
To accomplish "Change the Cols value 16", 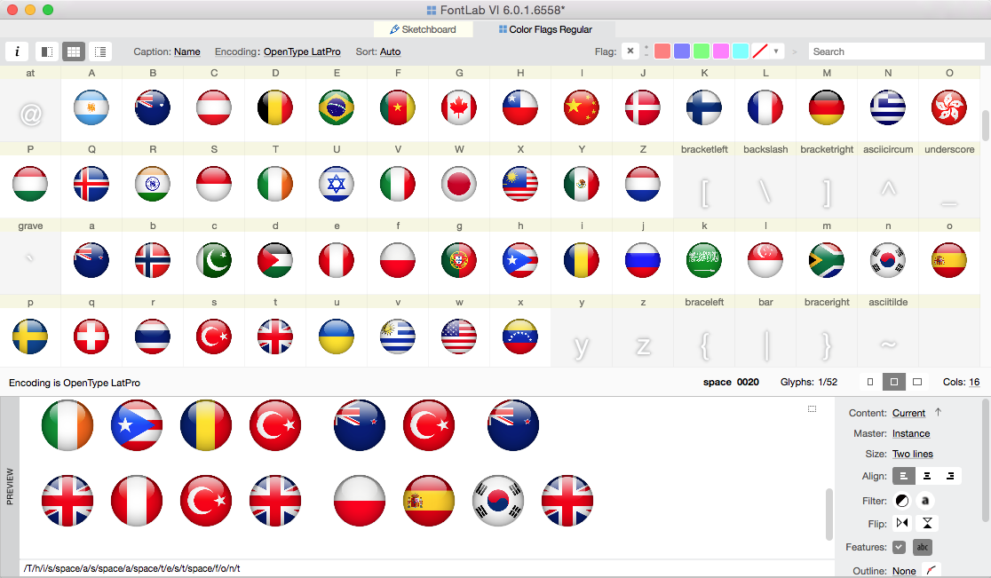I will pos(974,382).
